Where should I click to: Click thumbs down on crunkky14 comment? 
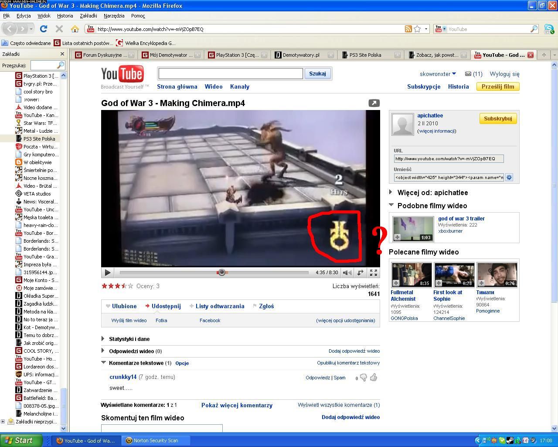click(363, 378)
